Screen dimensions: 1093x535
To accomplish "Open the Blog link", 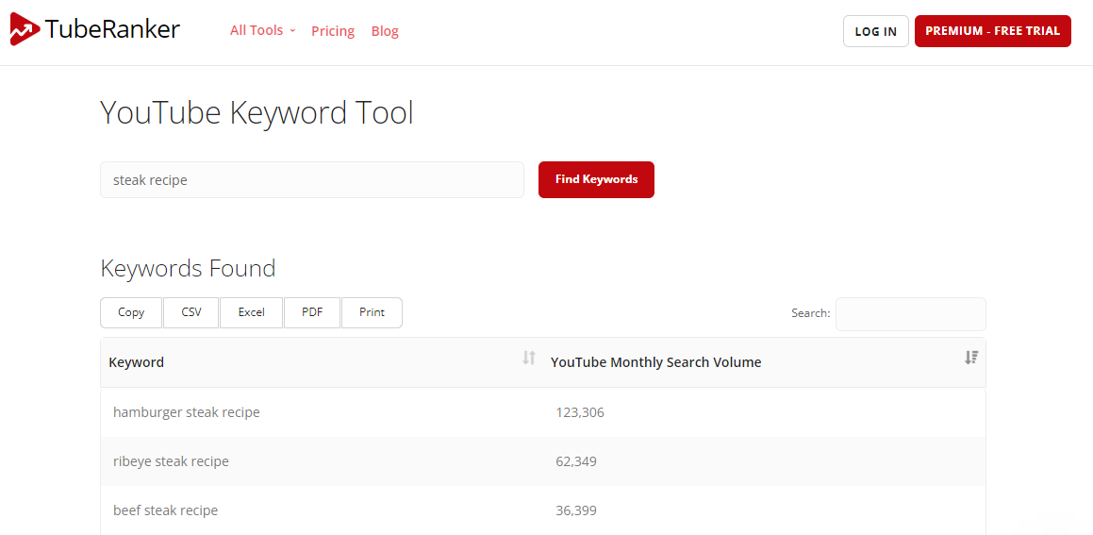I will coord(385,31).
